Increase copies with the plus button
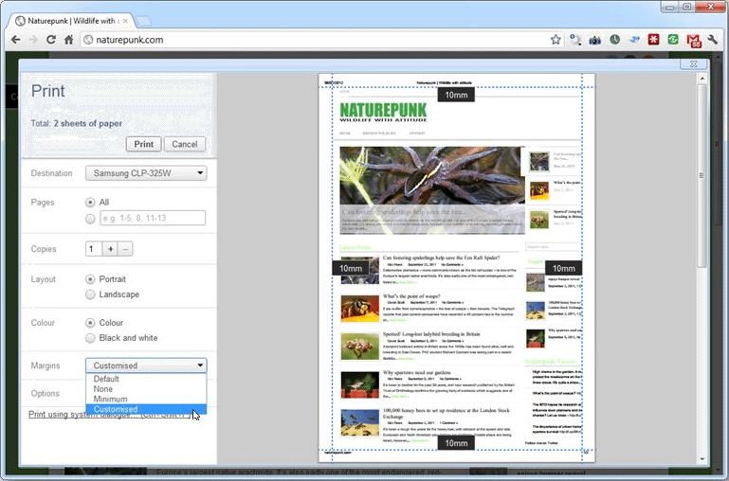This screenshot has height=481, width=729. click(110, 249)
